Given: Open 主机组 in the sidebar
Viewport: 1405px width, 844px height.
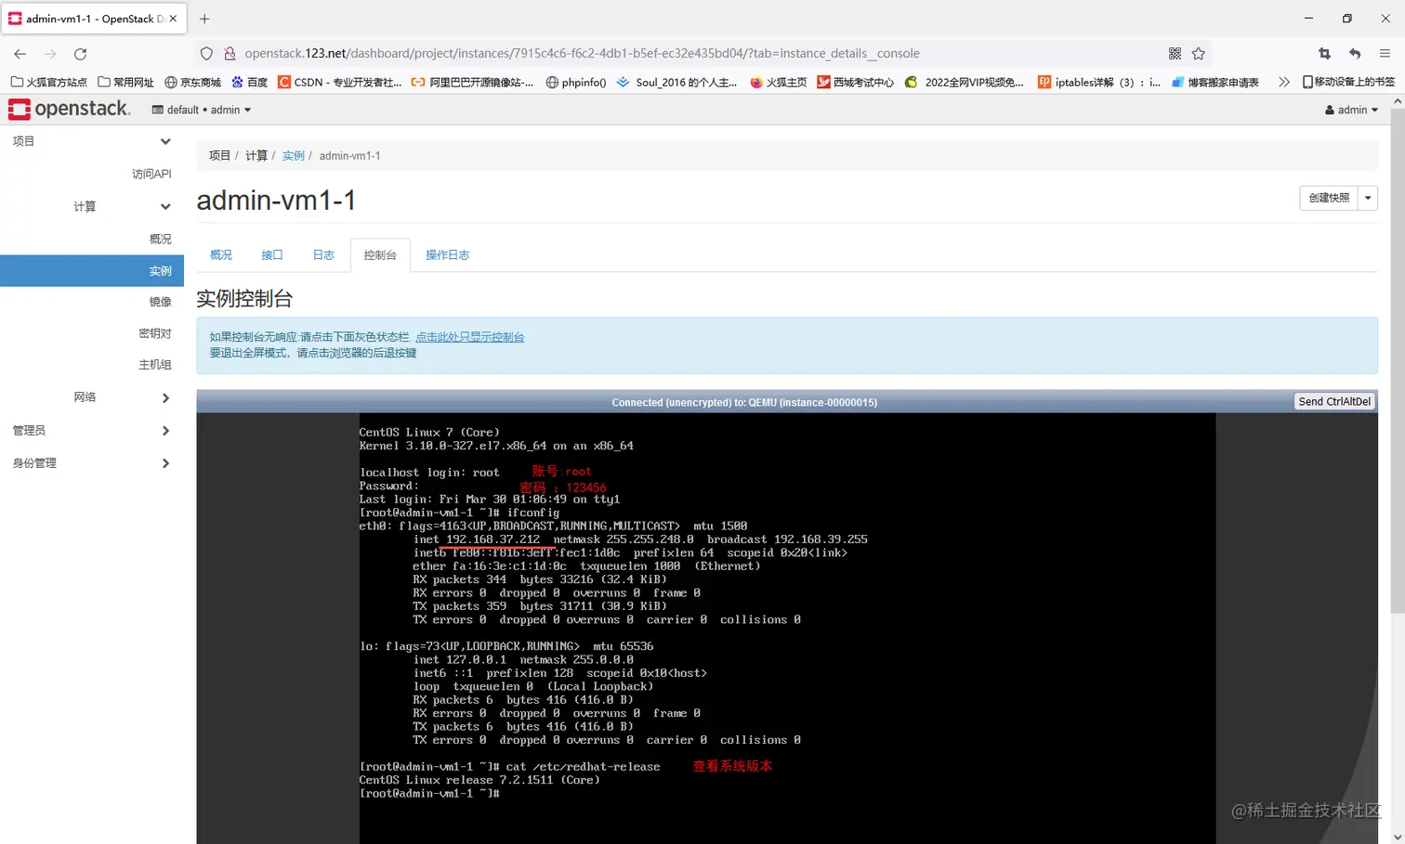Looking at the screenshot, I should (x=155, y=365).
